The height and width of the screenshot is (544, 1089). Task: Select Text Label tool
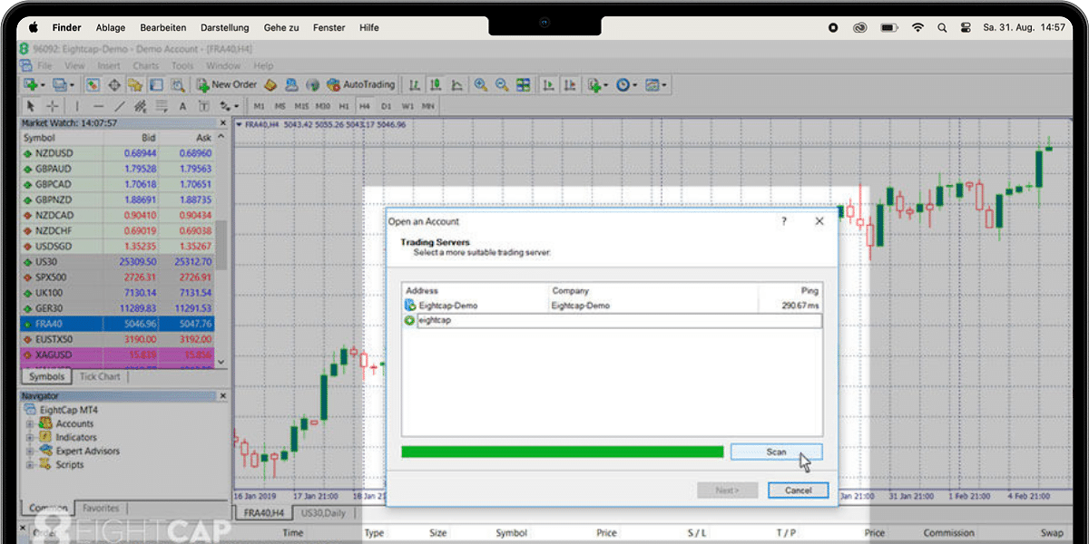204,106
